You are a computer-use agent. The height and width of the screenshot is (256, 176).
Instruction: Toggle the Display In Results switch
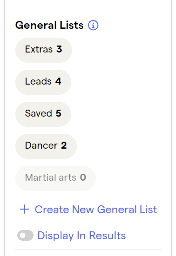tap(25, 235)
